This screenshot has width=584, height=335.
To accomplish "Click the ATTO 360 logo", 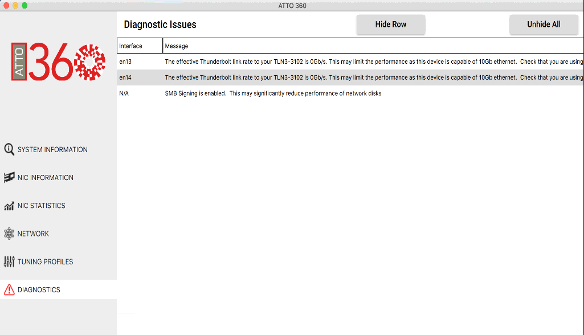I will point(58,62).
